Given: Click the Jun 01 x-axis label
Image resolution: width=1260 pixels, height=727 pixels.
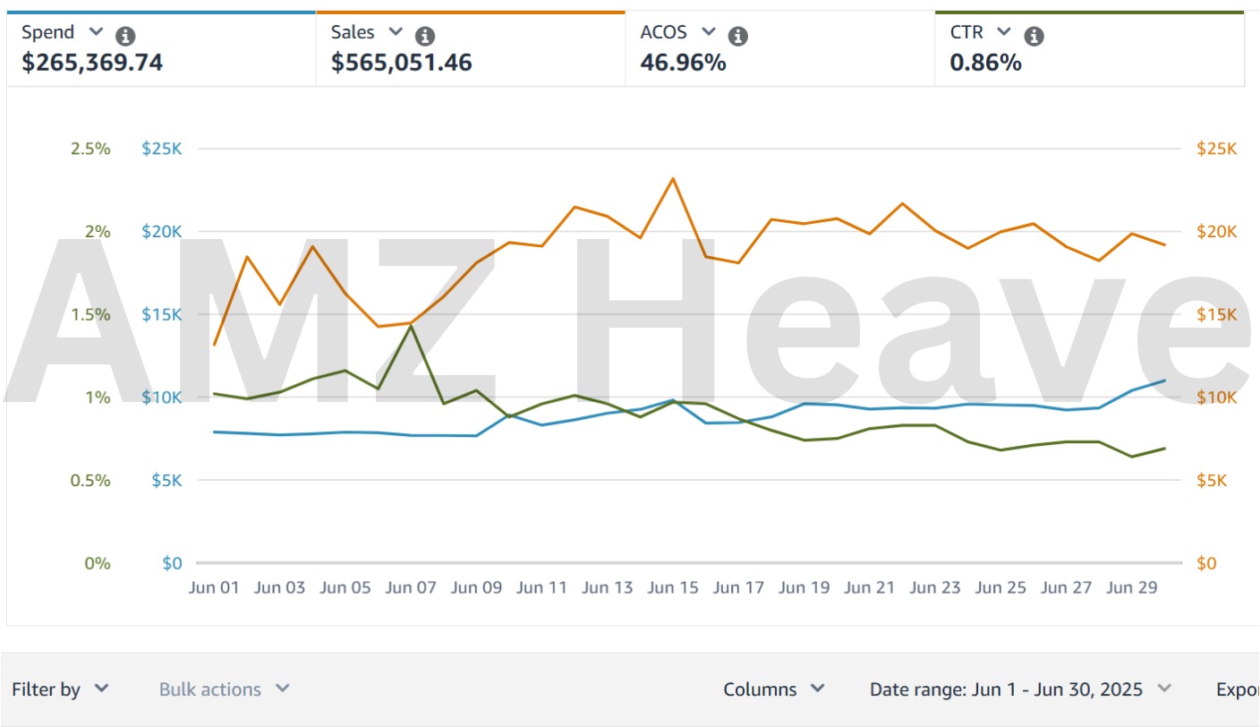Looking at the screenshot, I should 215,588.
